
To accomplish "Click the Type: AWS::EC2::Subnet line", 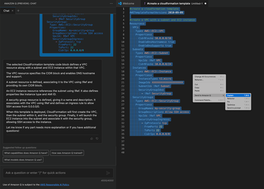I will [152, 53].
